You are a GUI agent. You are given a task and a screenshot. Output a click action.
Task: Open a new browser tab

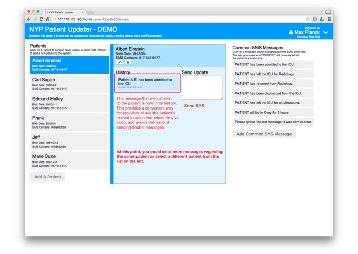pos(91,12)
